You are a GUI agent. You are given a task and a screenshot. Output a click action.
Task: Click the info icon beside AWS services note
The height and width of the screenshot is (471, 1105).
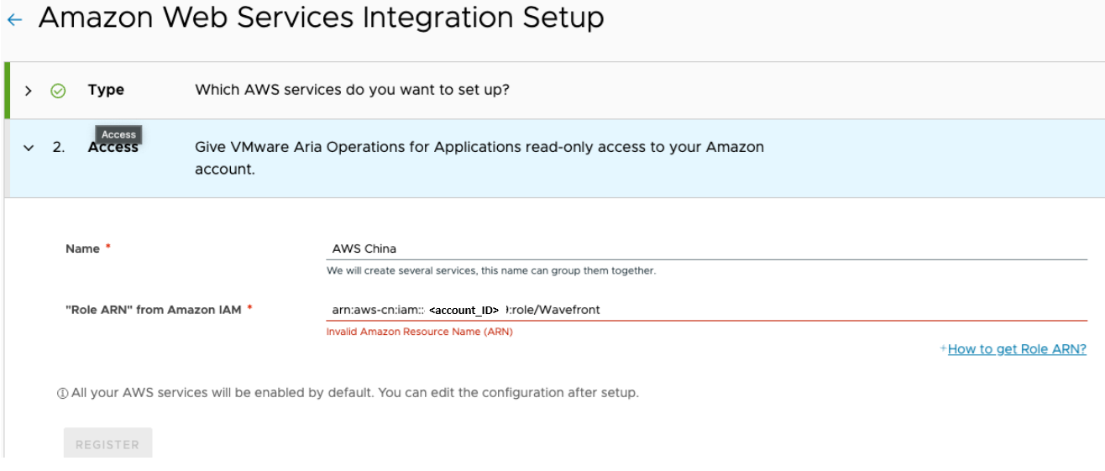click(x=62, y=393)
